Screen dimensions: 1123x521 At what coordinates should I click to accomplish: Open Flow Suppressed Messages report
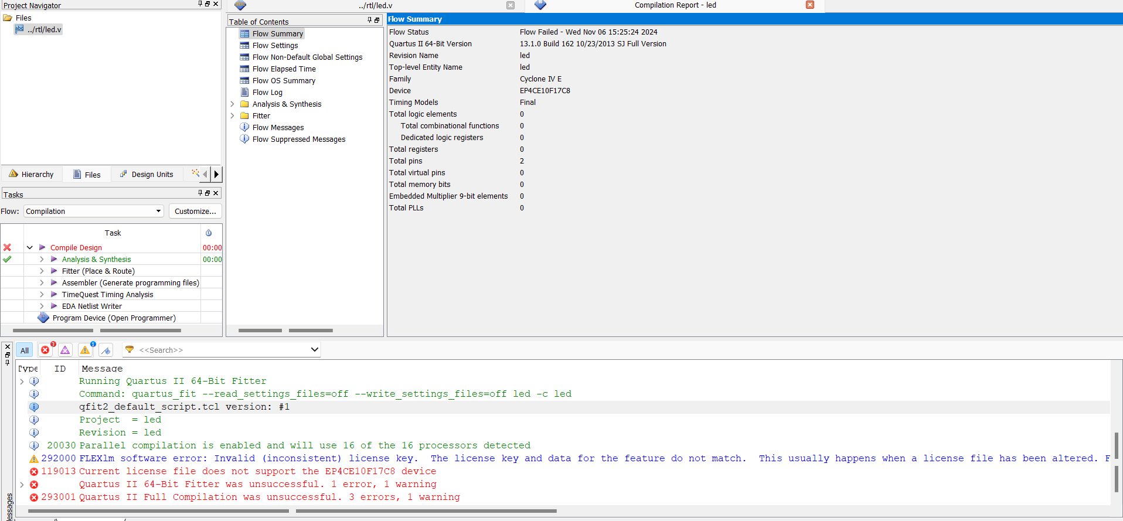coord(299,139)
